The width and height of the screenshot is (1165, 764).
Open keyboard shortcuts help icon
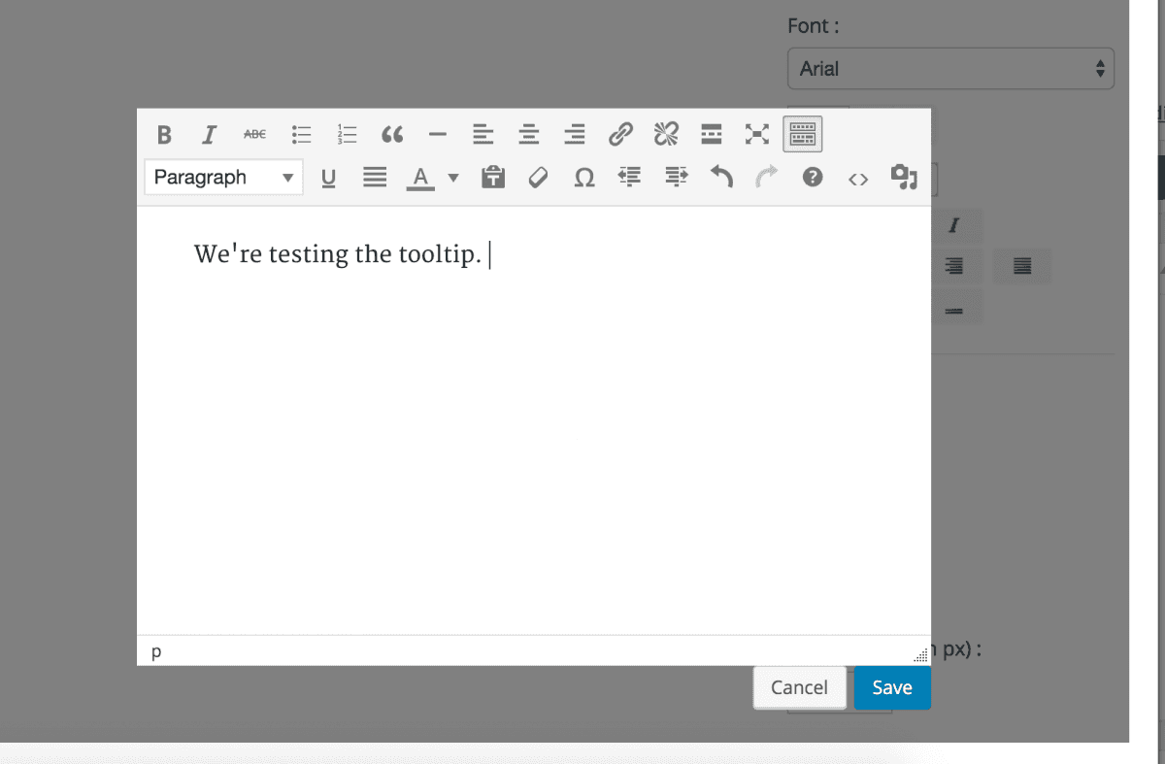(813, 178)
